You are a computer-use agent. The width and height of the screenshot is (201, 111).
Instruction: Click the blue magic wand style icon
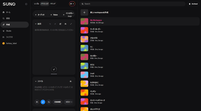[x=43, y=102]
